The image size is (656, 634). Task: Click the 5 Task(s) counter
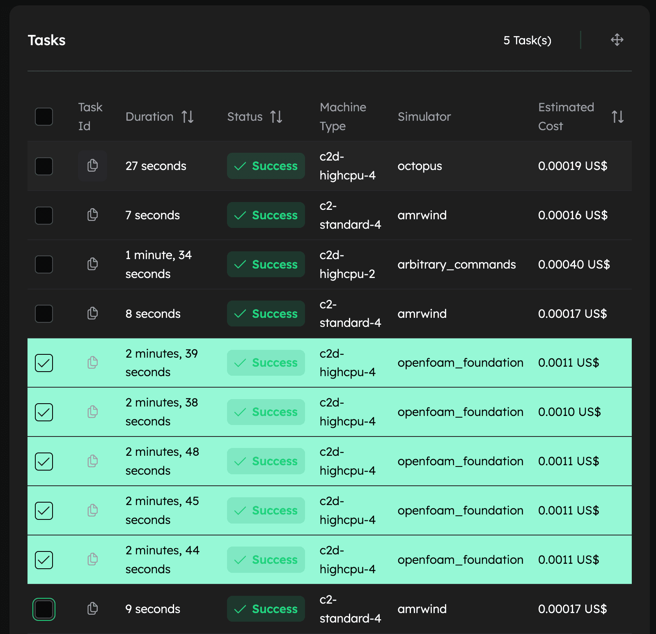pyautogui.click(x=527, y=40)
